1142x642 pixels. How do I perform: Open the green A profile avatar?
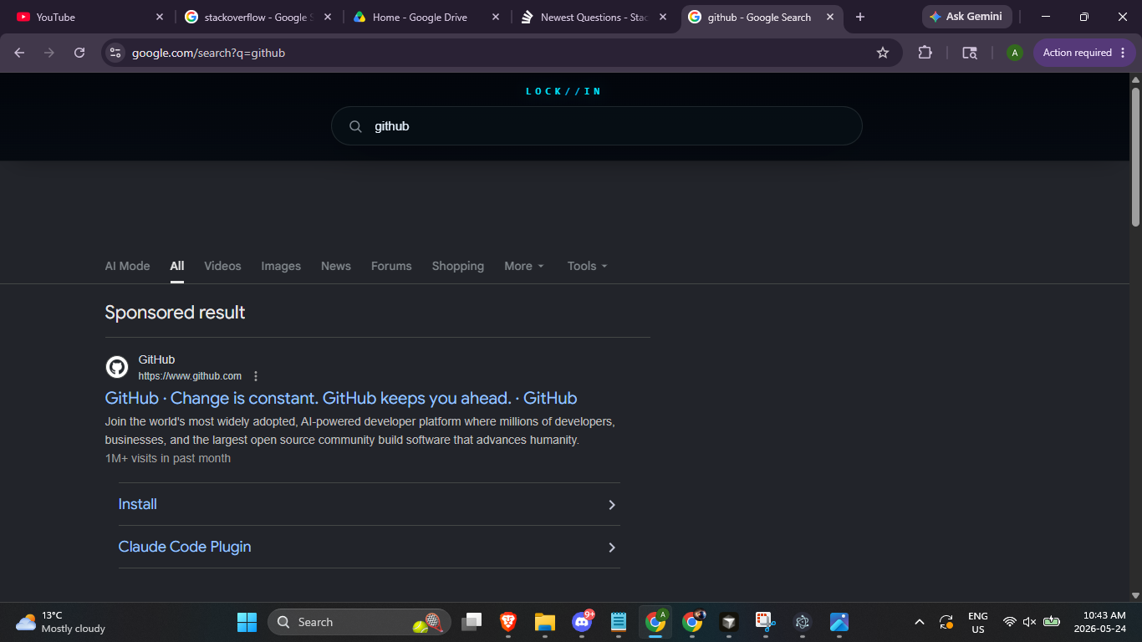click(x=1015, y=53)
